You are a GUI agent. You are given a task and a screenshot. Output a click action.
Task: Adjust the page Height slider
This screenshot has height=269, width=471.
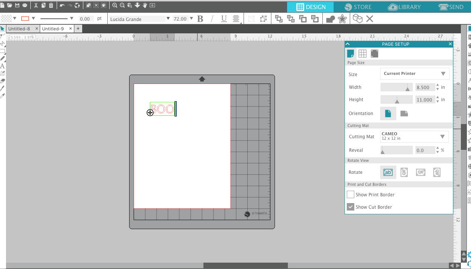click(397, 100)
